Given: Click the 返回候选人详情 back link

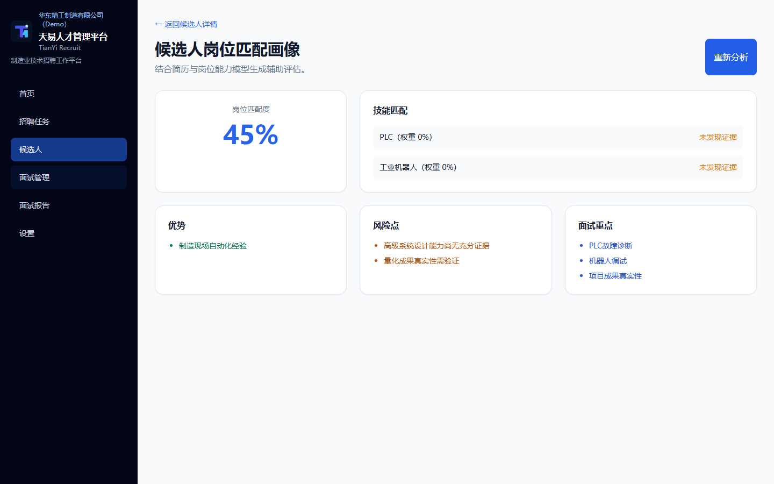Looking at the screenshot, I should tap(186, 24).
